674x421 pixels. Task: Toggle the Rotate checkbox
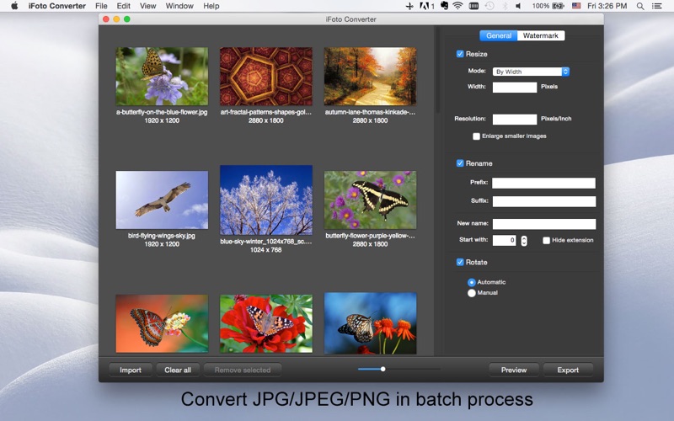tap(460, 262)
